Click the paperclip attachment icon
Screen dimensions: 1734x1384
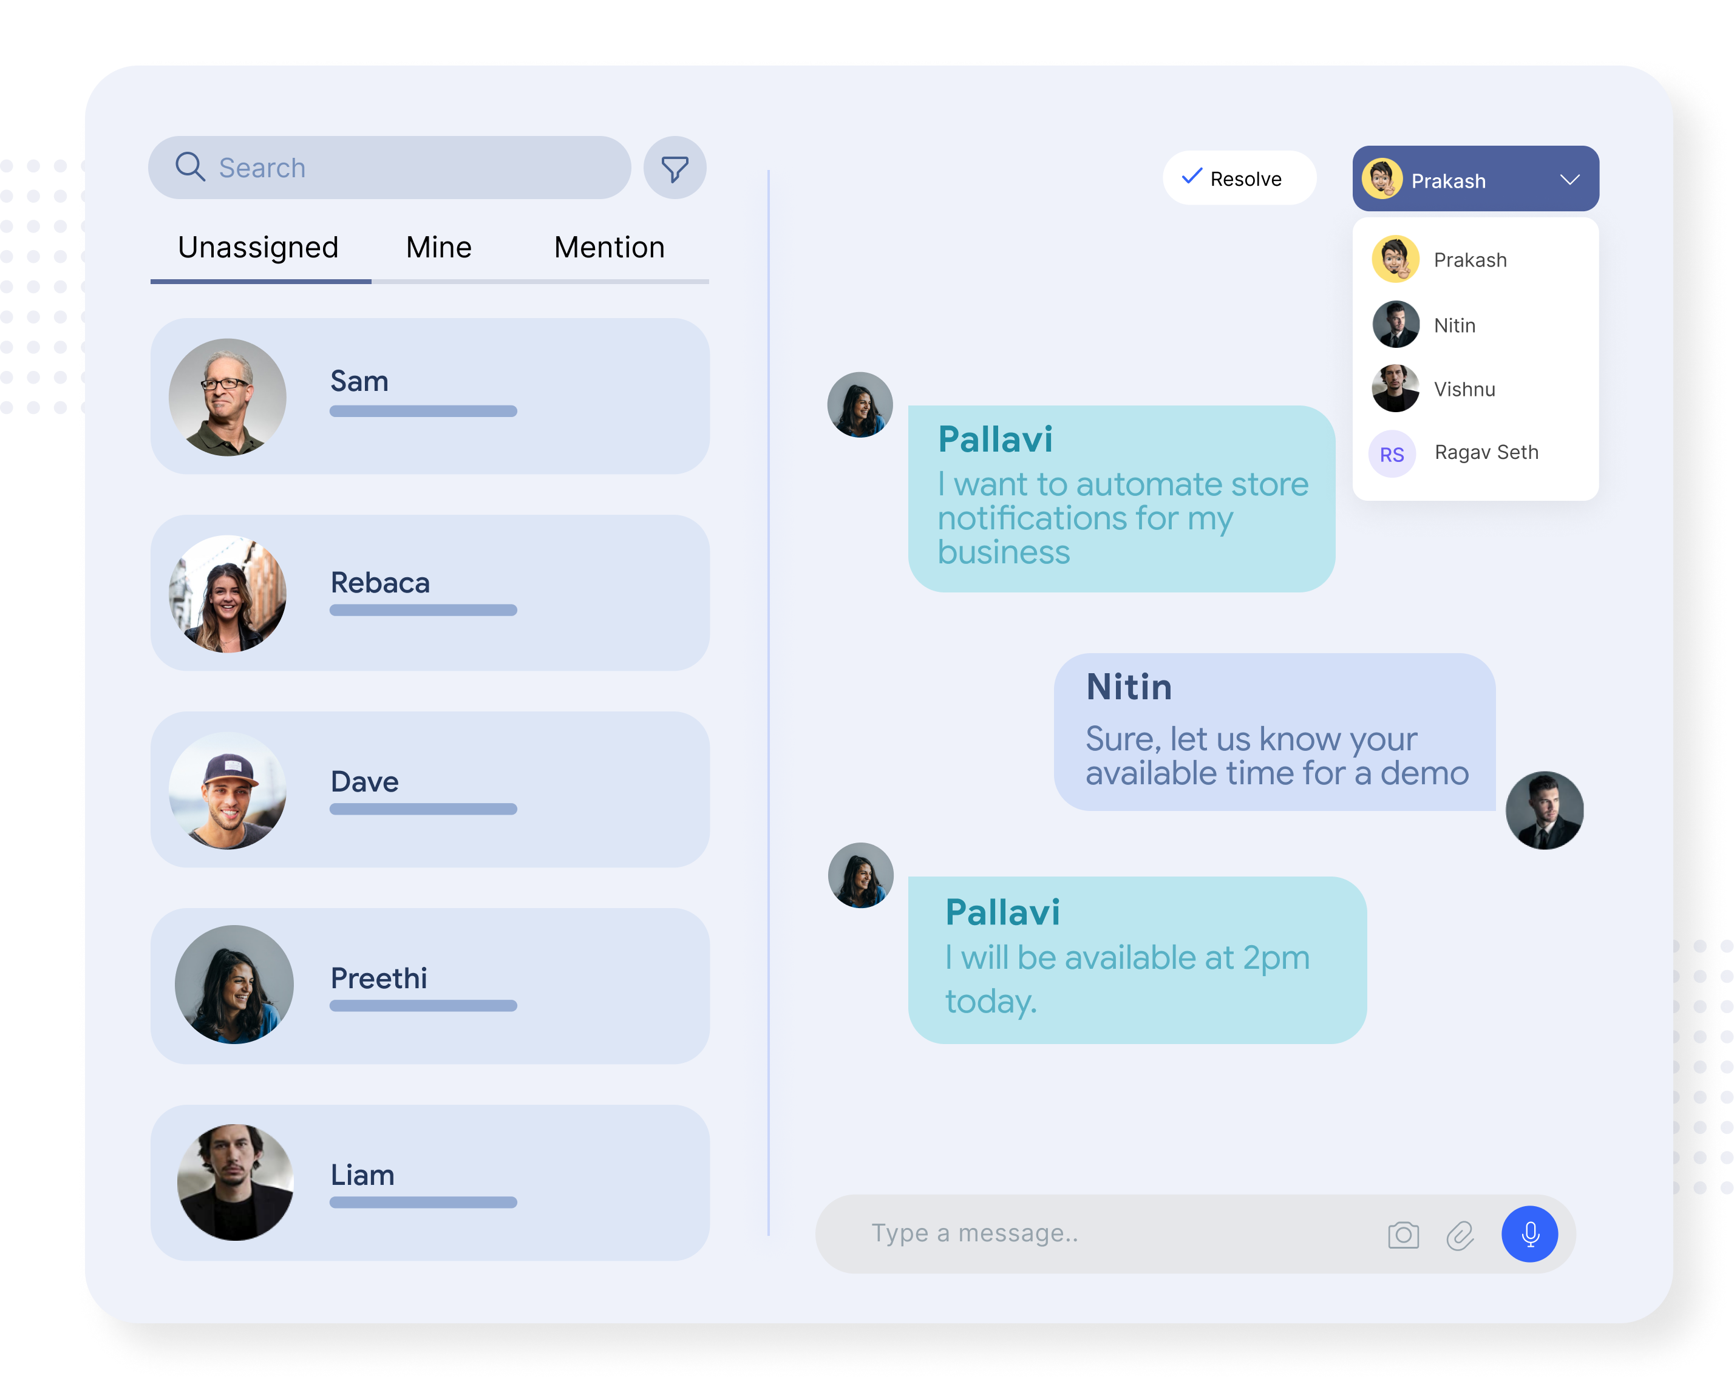(1460, 1235)
